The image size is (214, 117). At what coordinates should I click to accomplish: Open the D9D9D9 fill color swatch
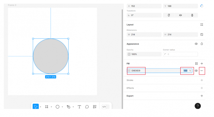(129, 71)
